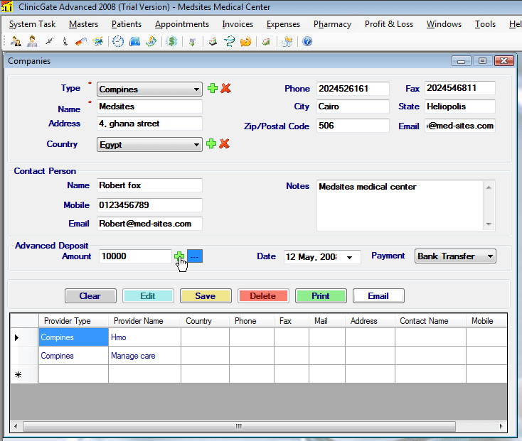Open the Profit & Loss menu
The height and width of the screenshot is (441, 522).
(389, 24)
